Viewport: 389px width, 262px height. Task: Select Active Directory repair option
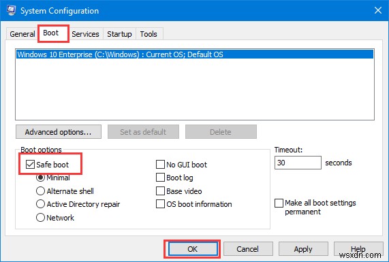click(40, 204)
